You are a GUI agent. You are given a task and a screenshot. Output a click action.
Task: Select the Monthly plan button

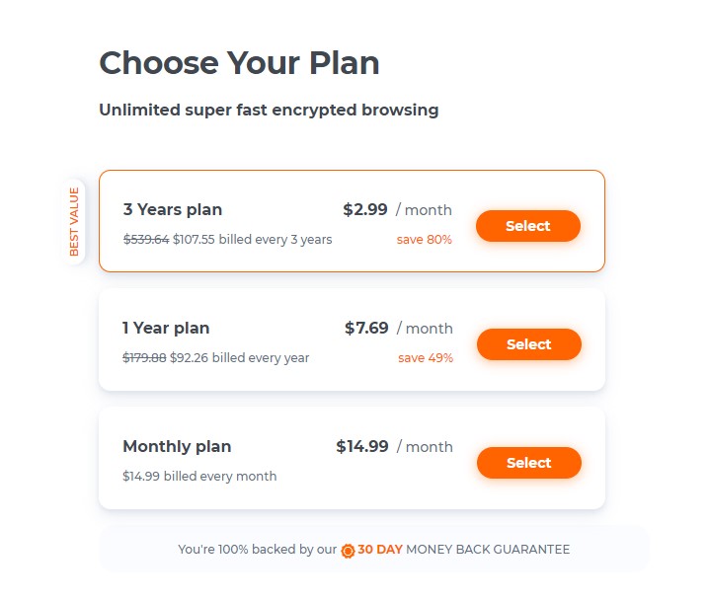[x=529, y=462]
